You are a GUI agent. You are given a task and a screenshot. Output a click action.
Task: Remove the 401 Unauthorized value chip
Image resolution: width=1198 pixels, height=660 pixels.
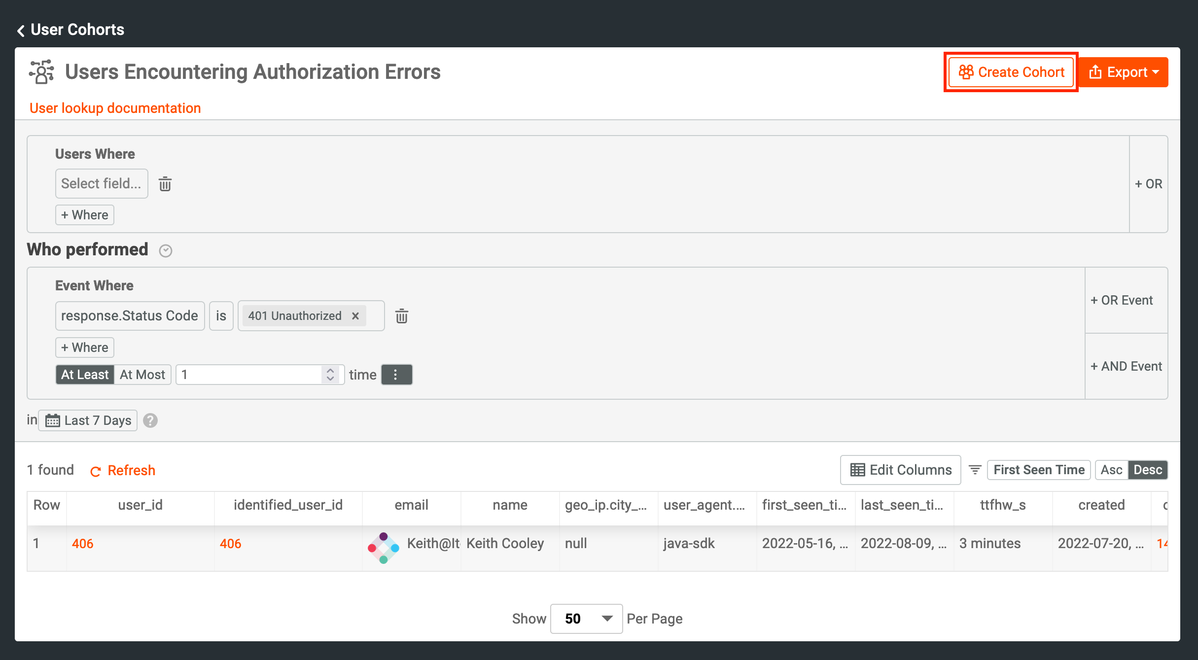(x=356, y=316)
